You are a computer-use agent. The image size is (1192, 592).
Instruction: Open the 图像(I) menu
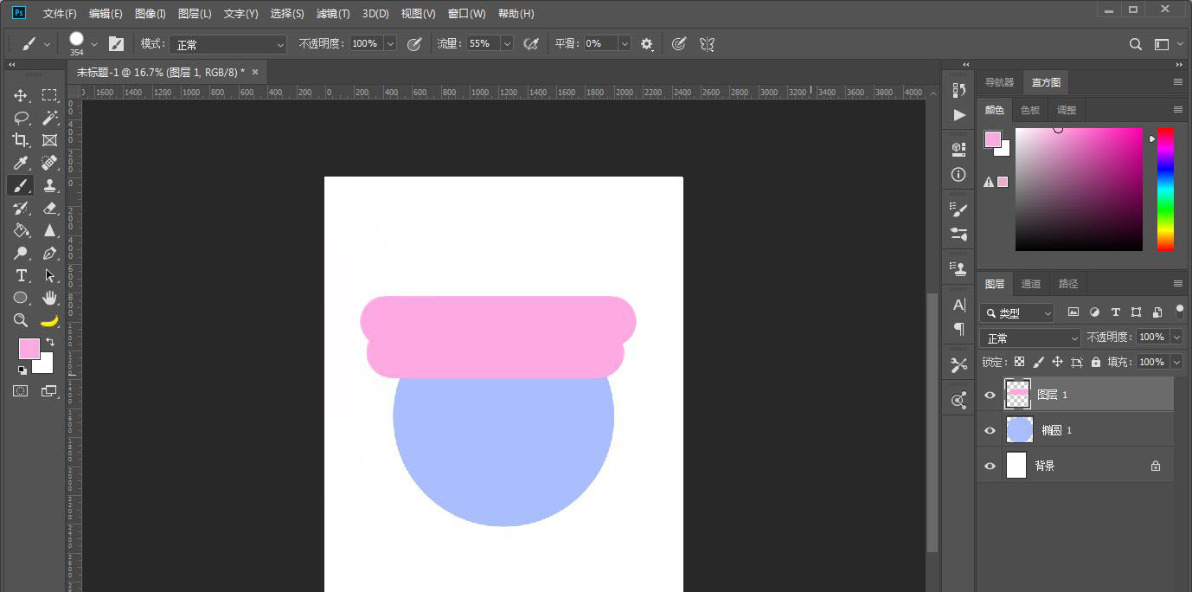click(151, 14)
